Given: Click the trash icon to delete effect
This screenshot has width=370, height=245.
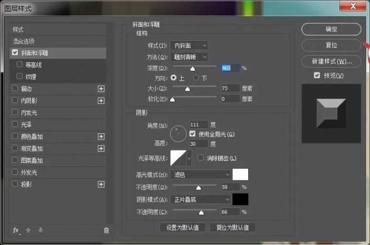Looking at the screenshot, I should [107, 230].
